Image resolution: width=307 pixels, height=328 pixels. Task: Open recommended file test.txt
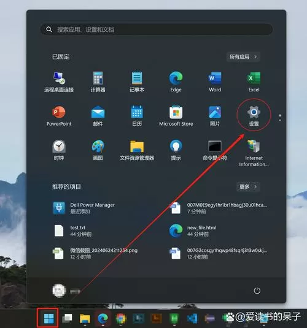(x=72, y=231)
